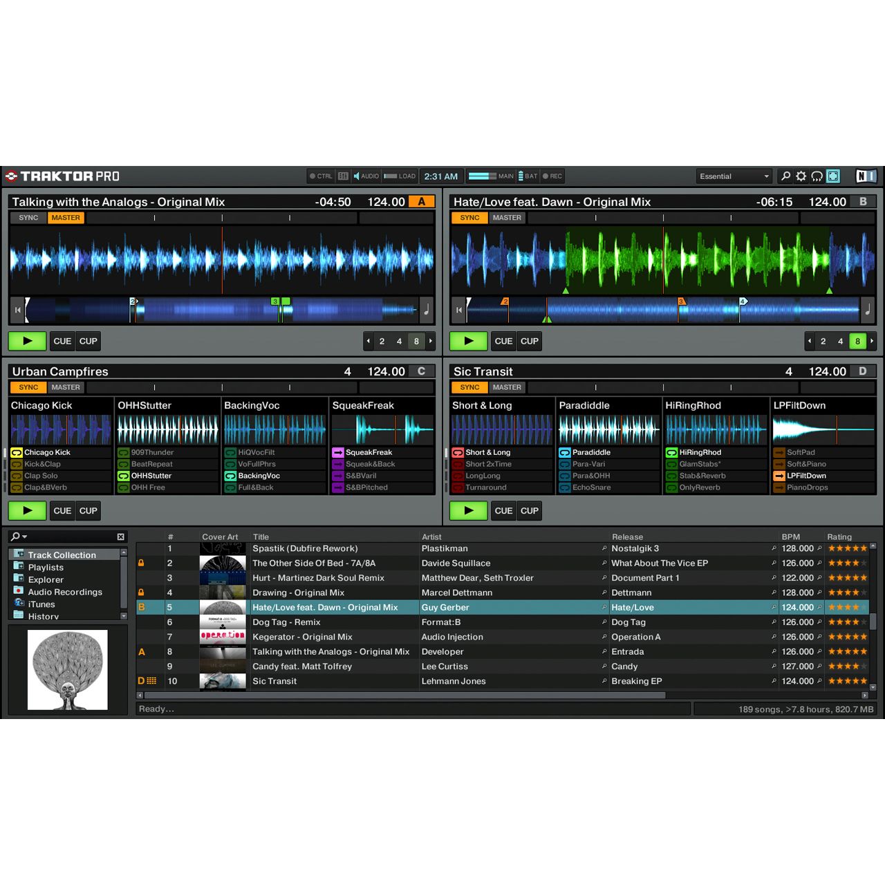
Task: Sort by Title column header
Action: (x=261, y=537)
